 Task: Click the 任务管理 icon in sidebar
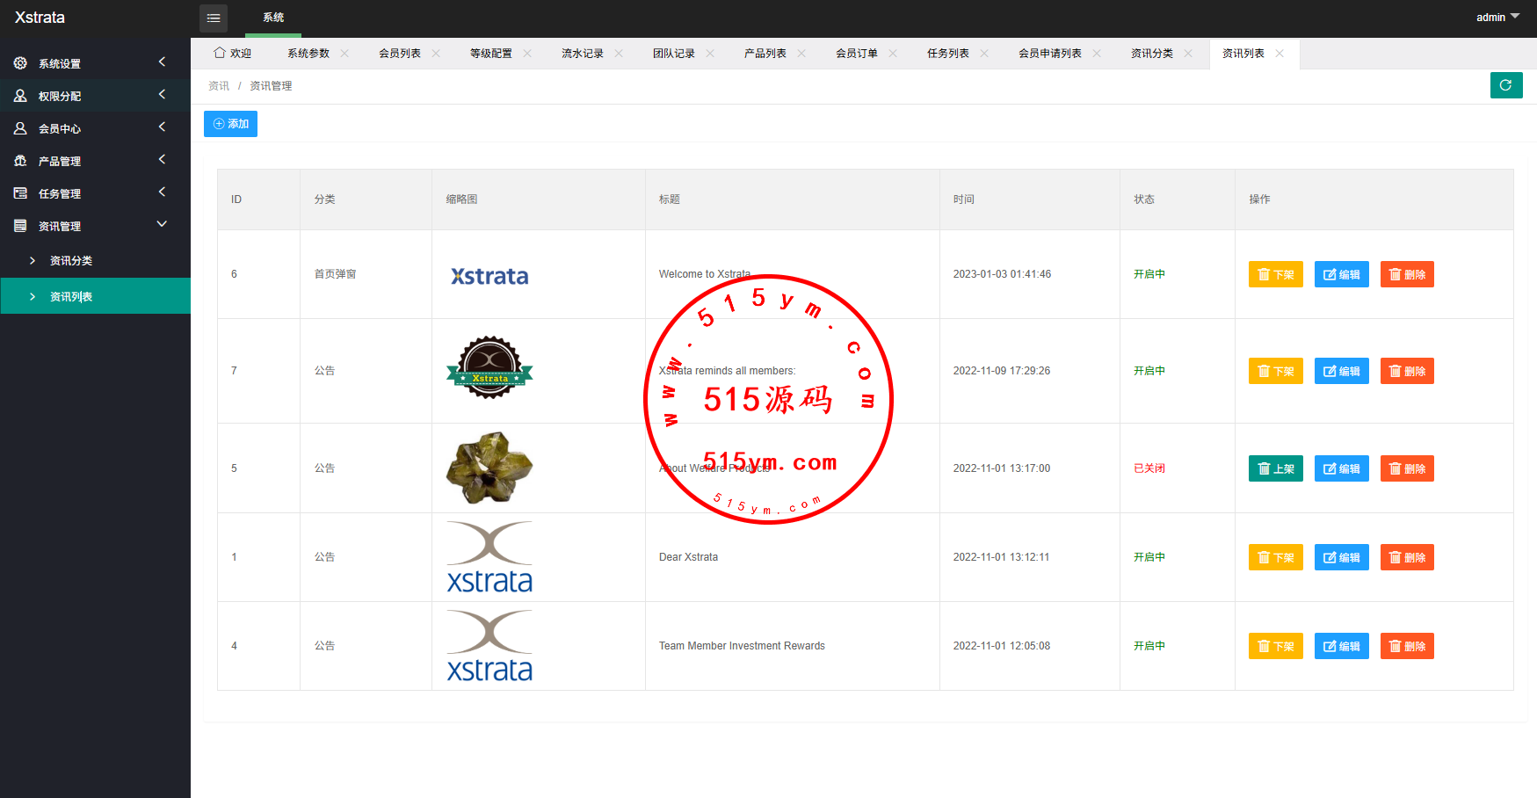click(x=20, y=193)
